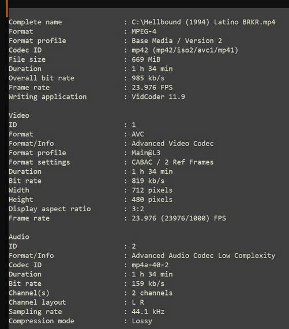Select the Display aspect ratio 3:2 value

click(138, 209)
